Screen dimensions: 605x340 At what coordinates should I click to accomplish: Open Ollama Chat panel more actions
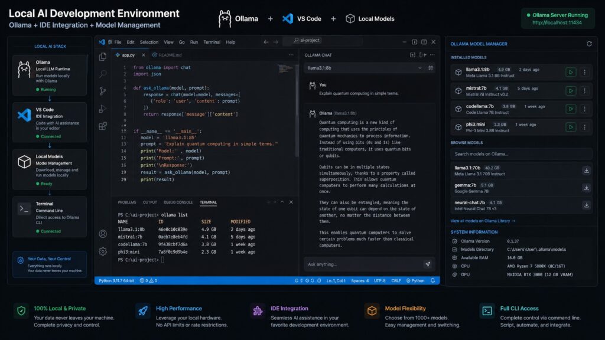point(432,55)
